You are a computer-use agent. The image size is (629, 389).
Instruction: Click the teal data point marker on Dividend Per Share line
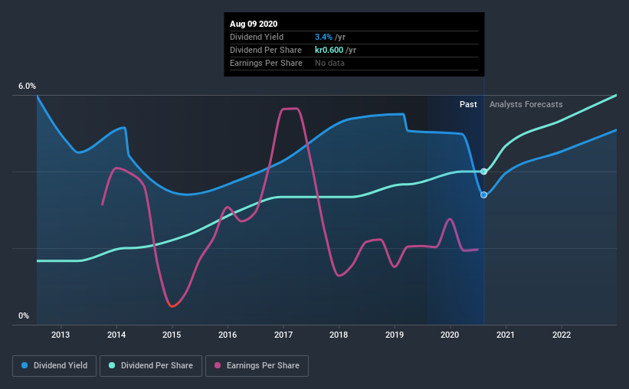click(483, 172)
